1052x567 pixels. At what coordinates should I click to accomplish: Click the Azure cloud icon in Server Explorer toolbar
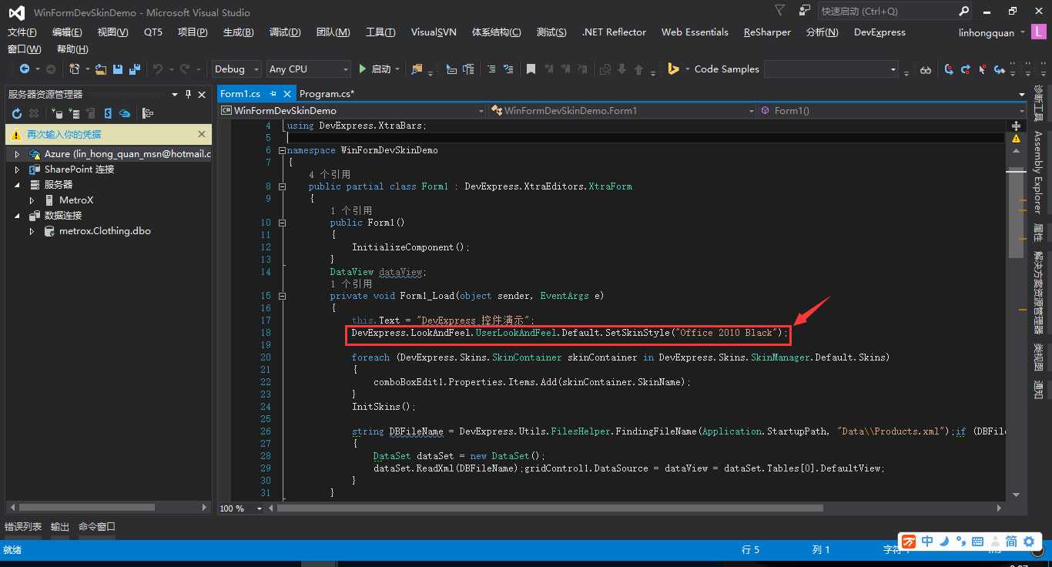[x=124, y=113]
